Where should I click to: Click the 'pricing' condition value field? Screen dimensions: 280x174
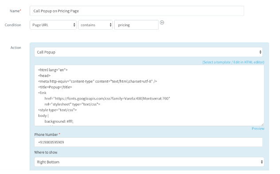(136, 25)
